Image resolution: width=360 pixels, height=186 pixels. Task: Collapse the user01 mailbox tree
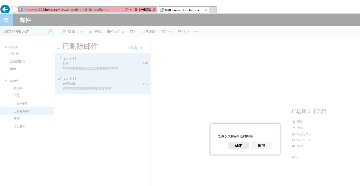(6, 81)
